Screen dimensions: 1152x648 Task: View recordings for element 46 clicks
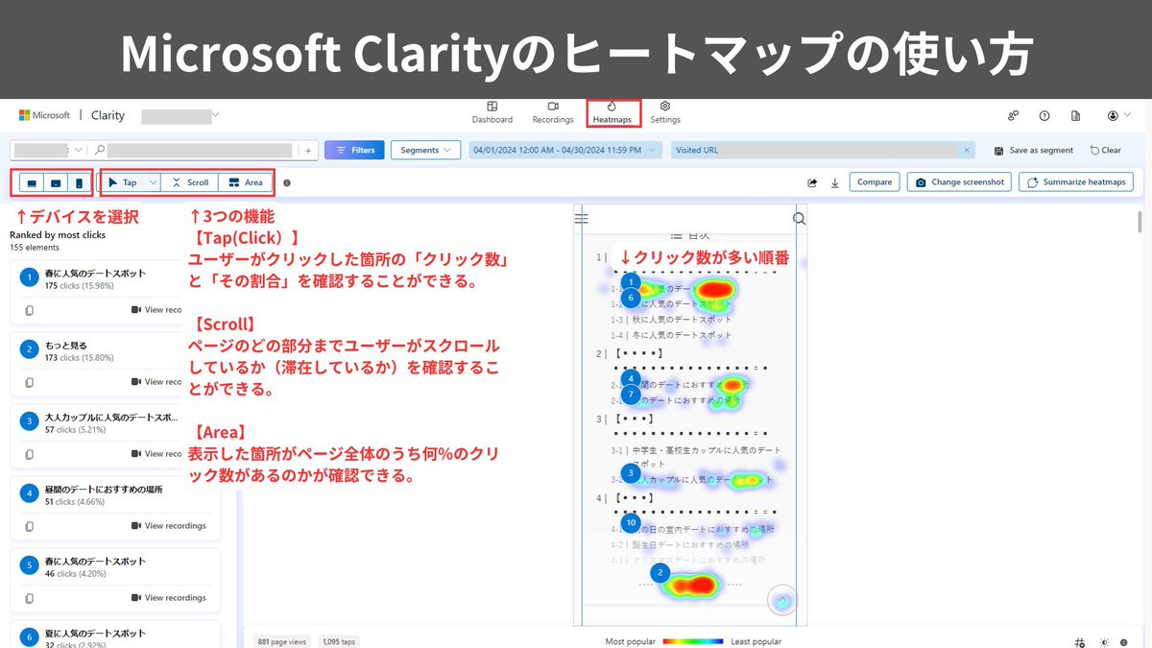(168, 598)
